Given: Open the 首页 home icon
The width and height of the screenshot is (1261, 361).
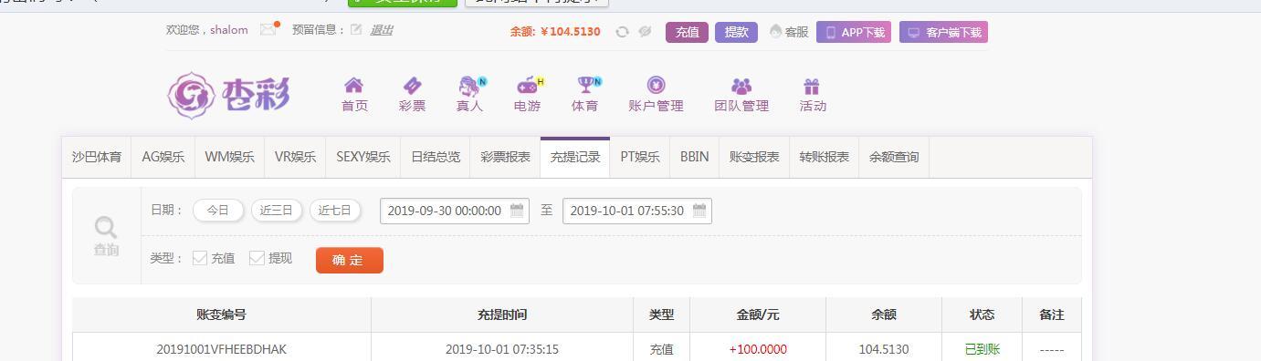Looking at the screenshot, I should (x=353, y=86).
